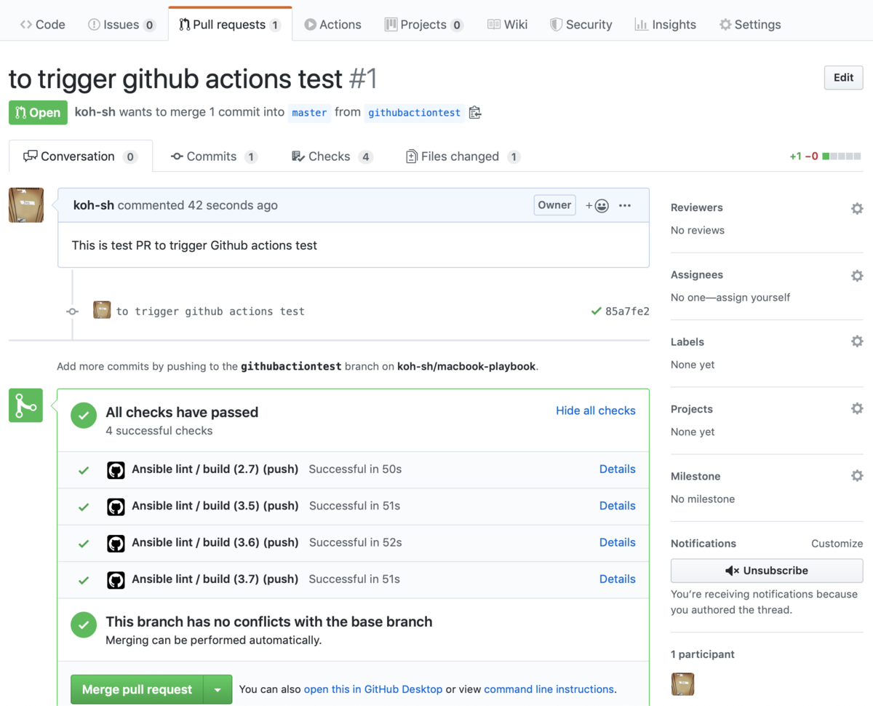Open the Checks tab
The width and height of the screenshot is (873, 706).
coord(332,156)
